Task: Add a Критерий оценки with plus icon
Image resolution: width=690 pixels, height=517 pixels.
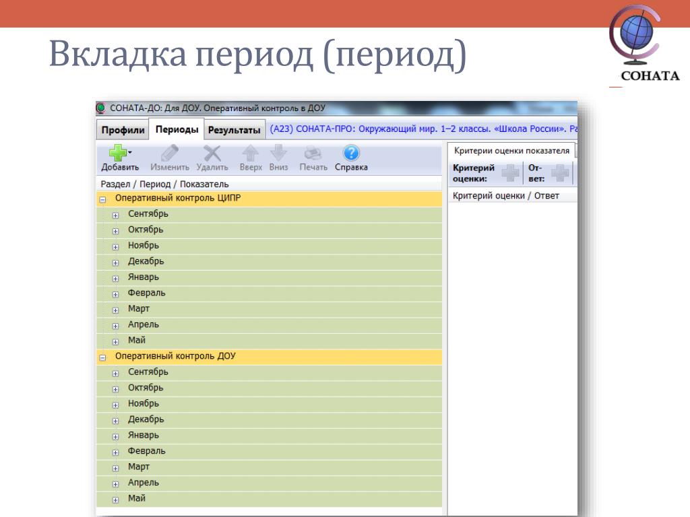Action: point(510,173)
